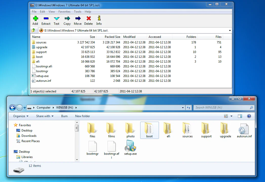
Task: Open the Help question mark icon in Explorer
Action: 249,116
